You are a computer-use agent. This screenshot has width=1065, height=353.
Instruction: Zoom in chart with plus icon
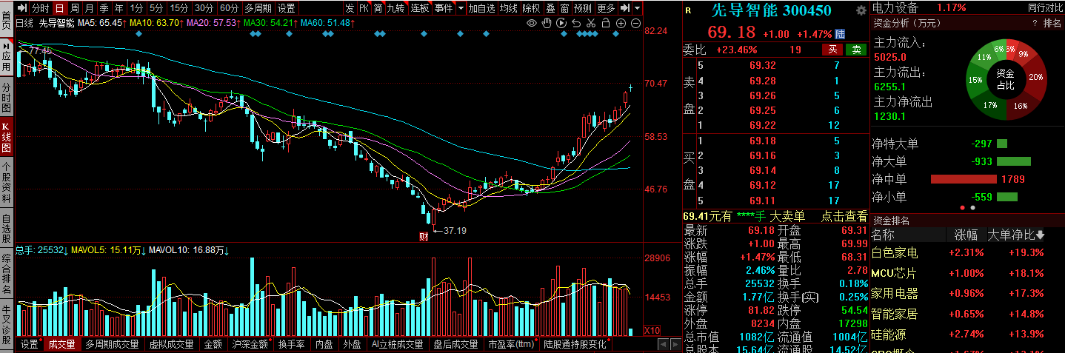(x=621, y=24)
